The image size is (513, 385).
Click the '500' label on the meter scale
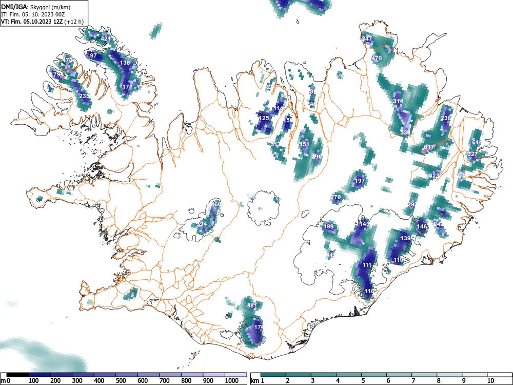(x=121, y=380)
